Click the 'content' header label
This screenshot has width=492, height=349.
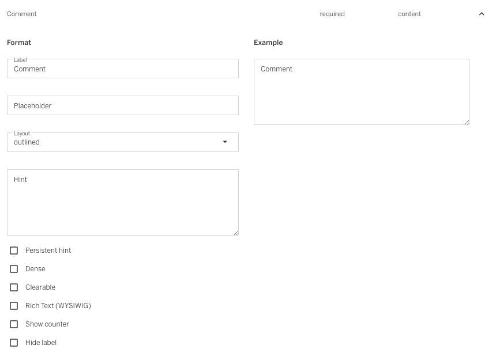click(x=410, y=14)
